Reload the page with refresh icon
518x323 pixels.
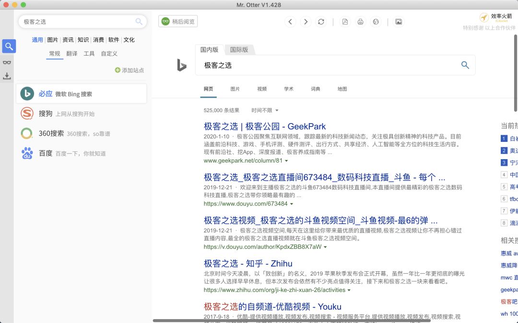pyautogui.click(x=321, y=22)
